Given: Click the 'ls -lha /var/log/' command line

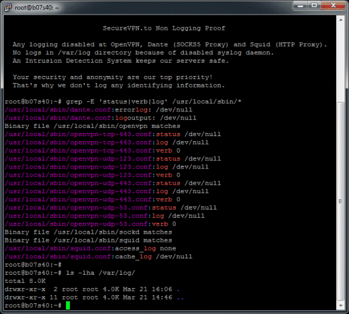Looking at the screenshot, I should coord(70,273).
